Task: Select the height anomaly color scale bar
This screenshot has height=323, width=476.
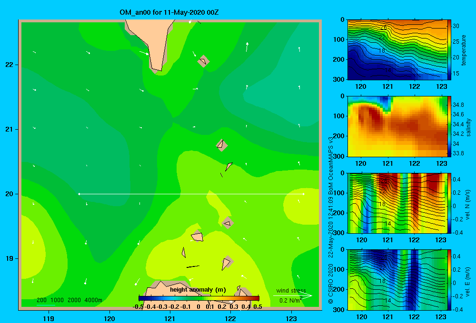Action: (199, 298)
